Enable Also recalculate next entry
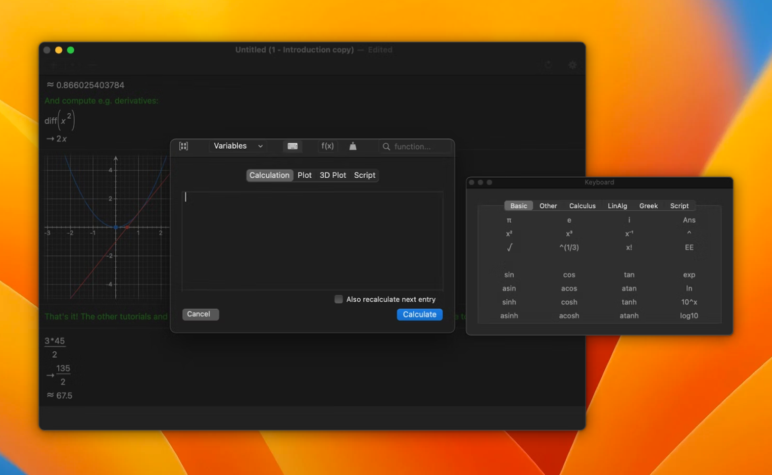 [x=338, y=299]
